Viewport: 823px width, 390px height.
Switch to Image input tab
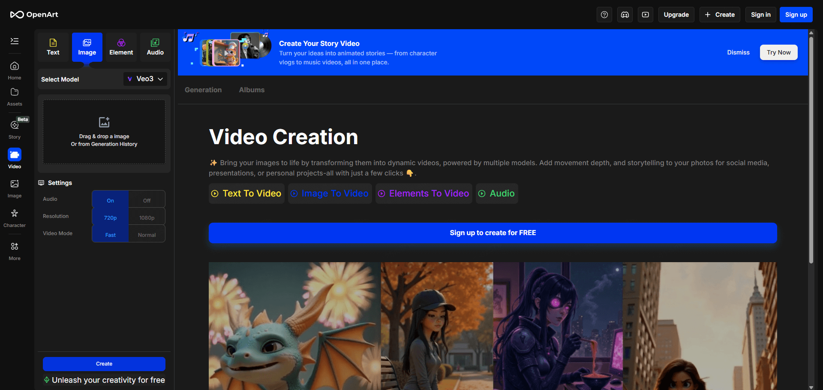pyautogui.click(x=87, y=47)
